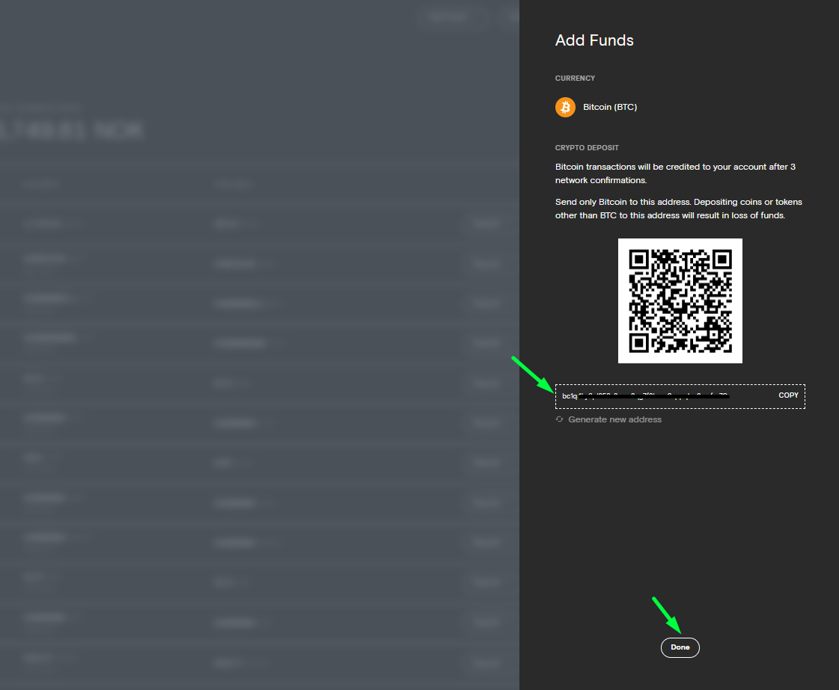Image resolution: width=839 pixels, height=690 pixels.
Task: Click the Add Funds panel heading
Action: pyautogui.click(x=594, y=40)
